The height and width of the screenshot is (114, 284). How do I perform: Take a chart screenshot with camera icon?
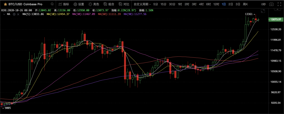coord(271,4)
